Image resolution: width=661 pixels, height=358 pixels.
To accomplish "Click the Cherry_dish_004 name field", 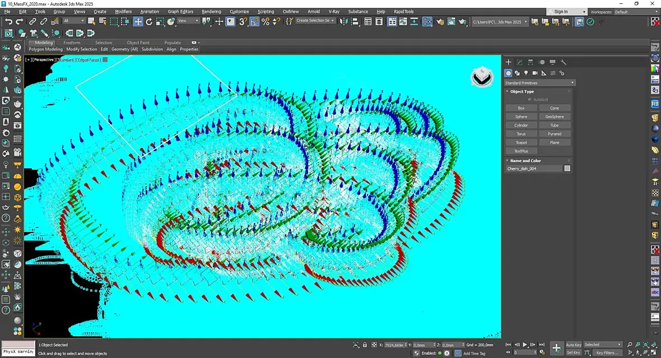I will 534,169.
